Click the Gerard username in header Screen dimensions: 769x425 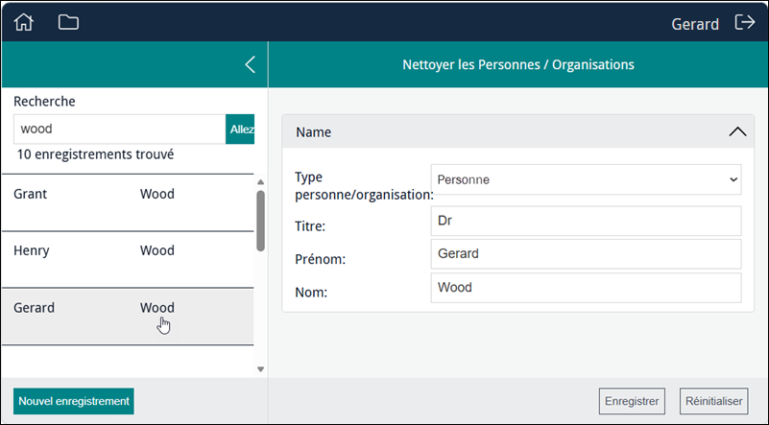pos(695,24)
